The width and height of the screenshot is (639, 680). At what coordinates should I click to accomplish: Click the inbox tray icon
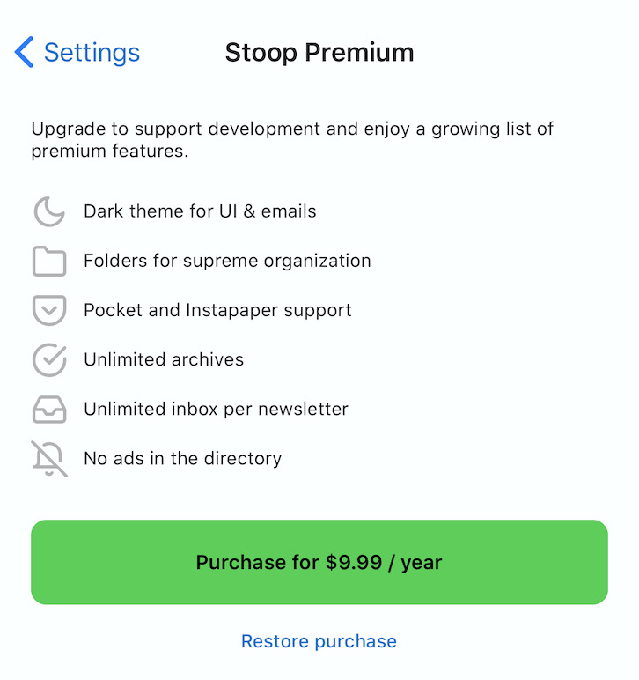[49, 410]
